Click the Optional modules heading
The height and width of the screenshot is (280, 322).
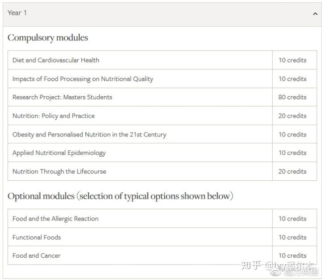click(120, 196)
